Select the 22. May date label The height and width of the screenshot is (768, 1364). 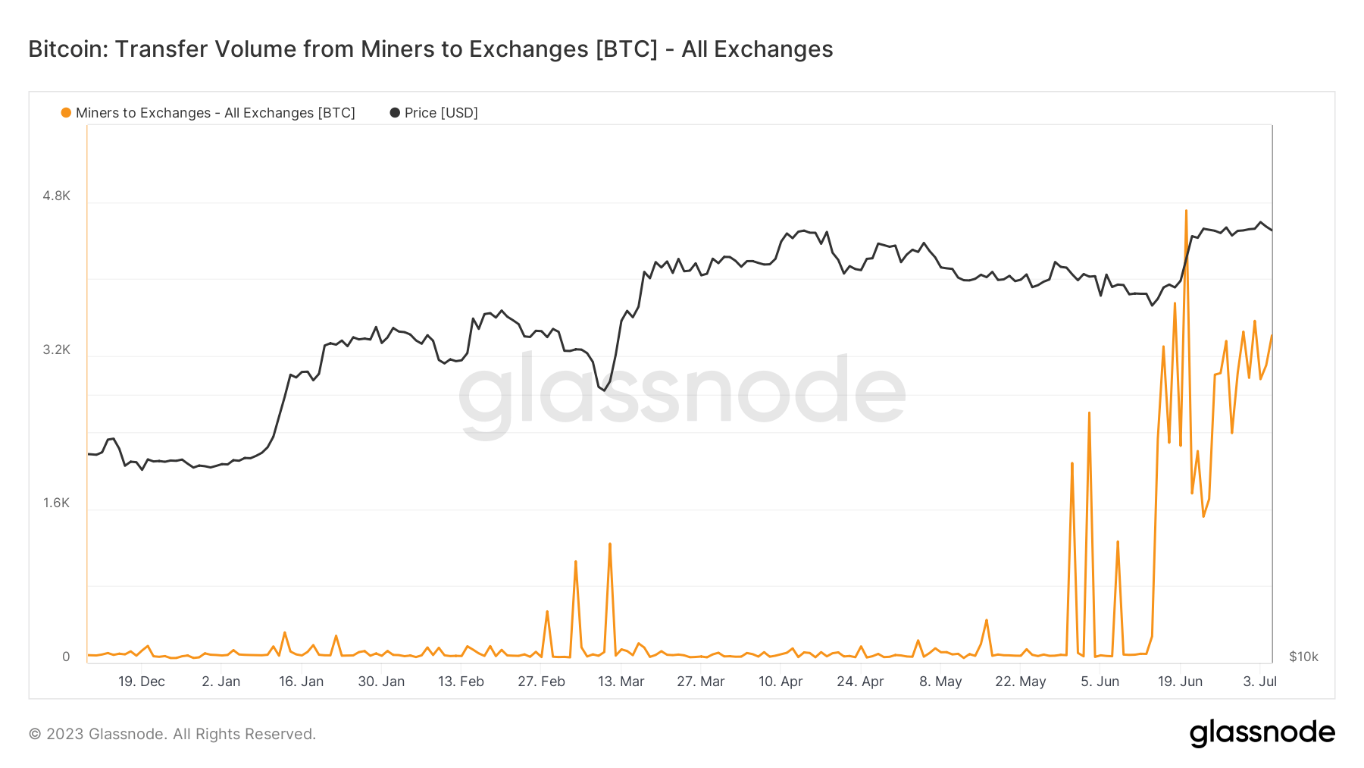coord(1020,682)
